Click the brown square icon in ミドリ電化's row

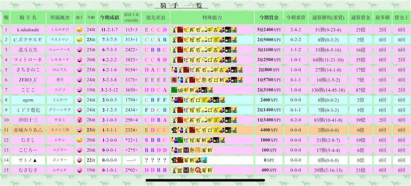[180, 110]
